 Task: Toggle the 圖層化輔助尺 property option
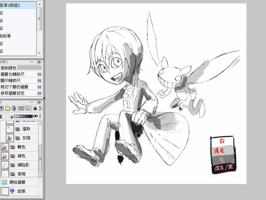pos(39,74)
